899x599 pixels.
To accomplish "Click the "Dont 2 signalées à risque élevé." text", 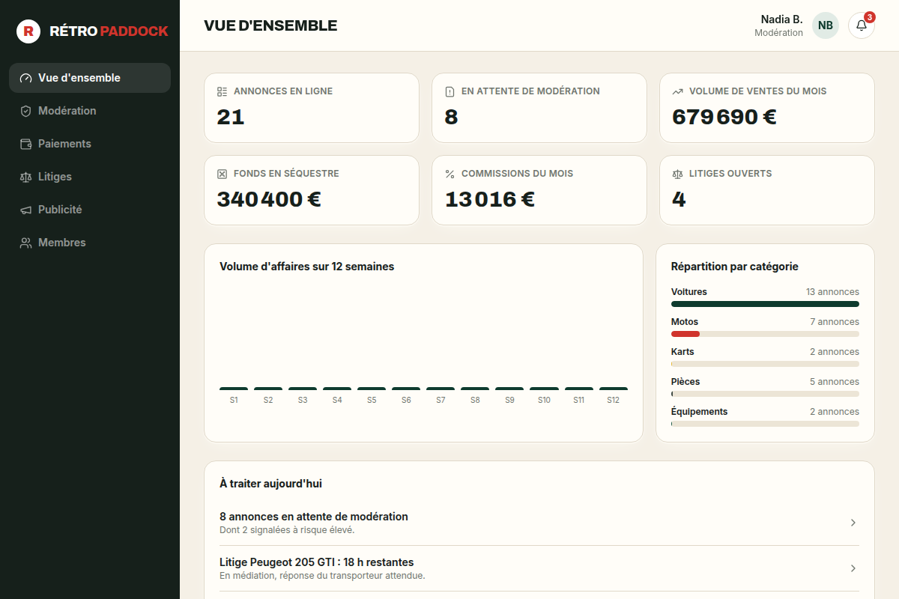I will 287,530.
